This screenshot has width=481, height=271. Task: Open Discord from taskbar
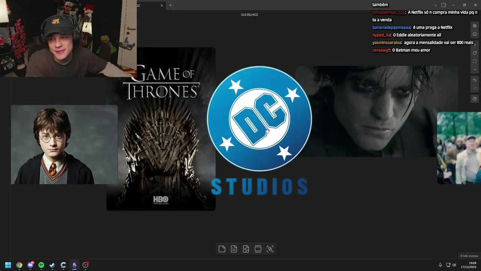30,265
